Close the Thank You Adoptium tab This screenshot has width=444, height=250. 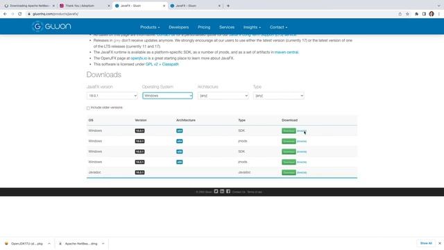(109, 6)
